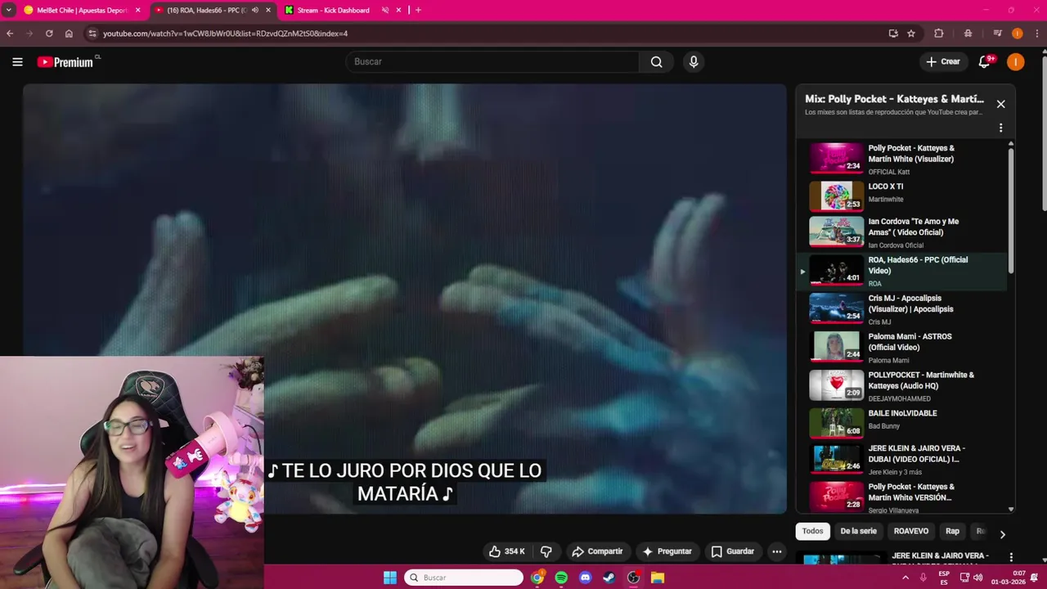Reload the page with the refresh icon

click(x=49, y=34)
